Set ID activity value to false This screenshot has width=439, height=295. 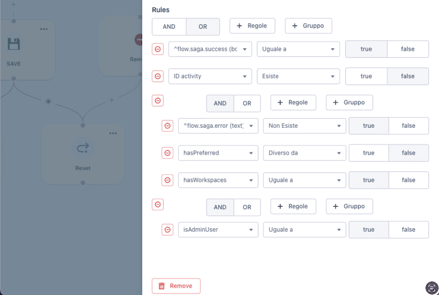(x=408, y=76)
